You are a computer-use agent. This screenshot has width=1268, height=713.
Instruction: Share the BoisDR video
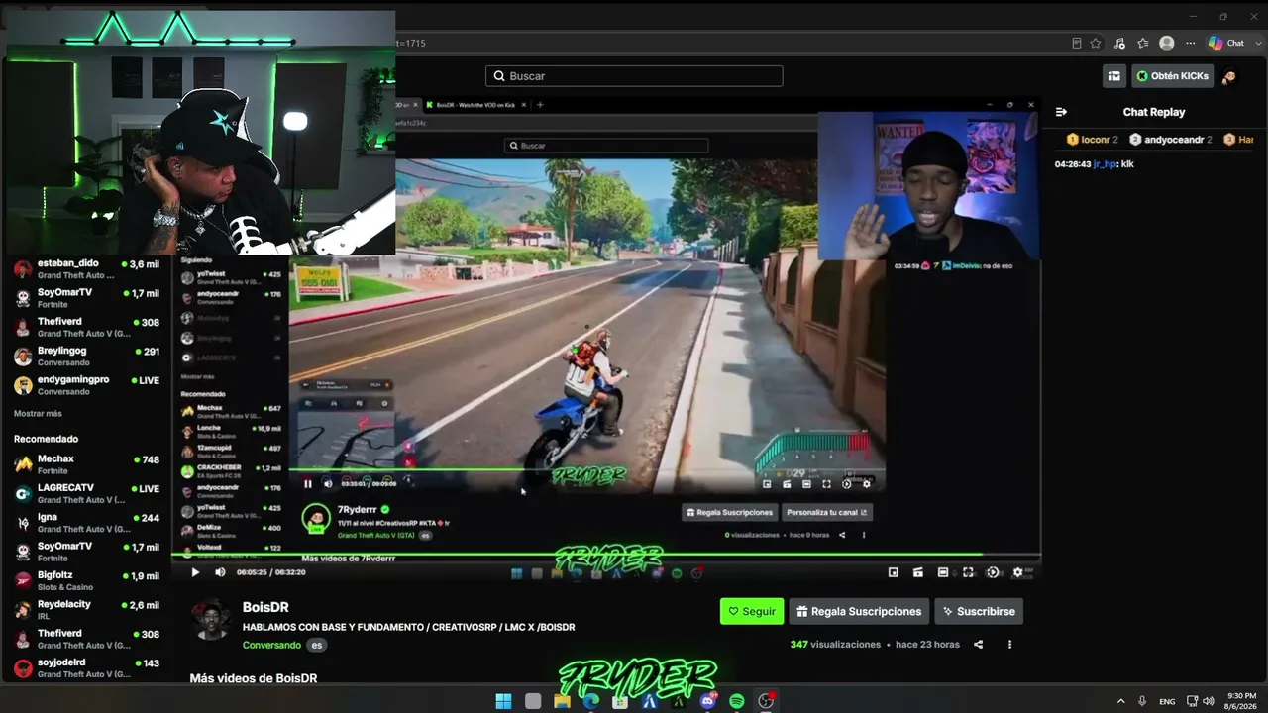[979, 645]
